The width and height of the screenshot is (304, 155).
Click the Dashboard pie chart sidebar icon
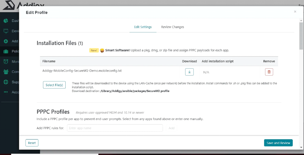click(x=6, y=21)
